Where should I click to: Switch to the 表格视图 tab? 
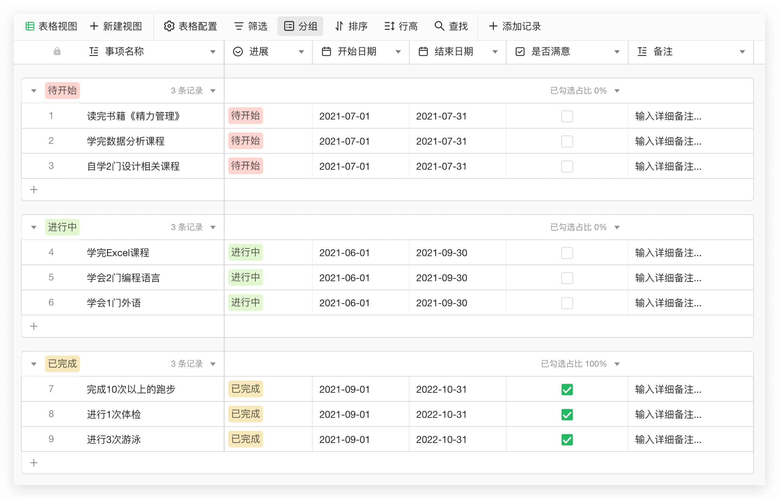(52, 26)
